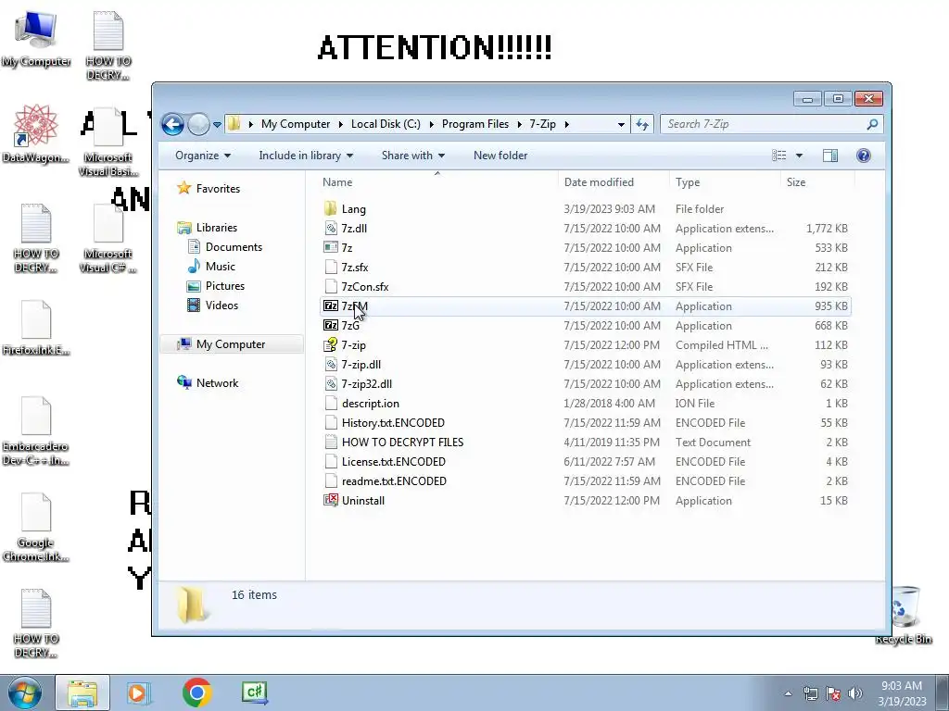The image size is (949, 711).
Task: Expand the address bar history dropdown
Action: coord(621,125)
